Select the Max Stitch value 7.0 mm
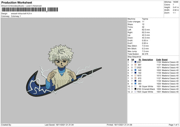 (145, 46)
